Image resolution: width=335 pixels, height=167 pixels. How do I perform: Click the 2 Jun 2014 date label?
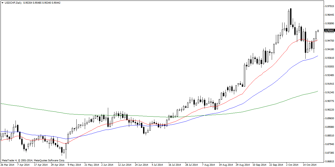(107, 165)
